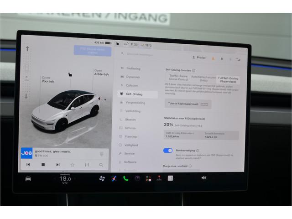Select Traffic-Aware Cruise Control option
The image size is (292, 219).
pos(178,78)
